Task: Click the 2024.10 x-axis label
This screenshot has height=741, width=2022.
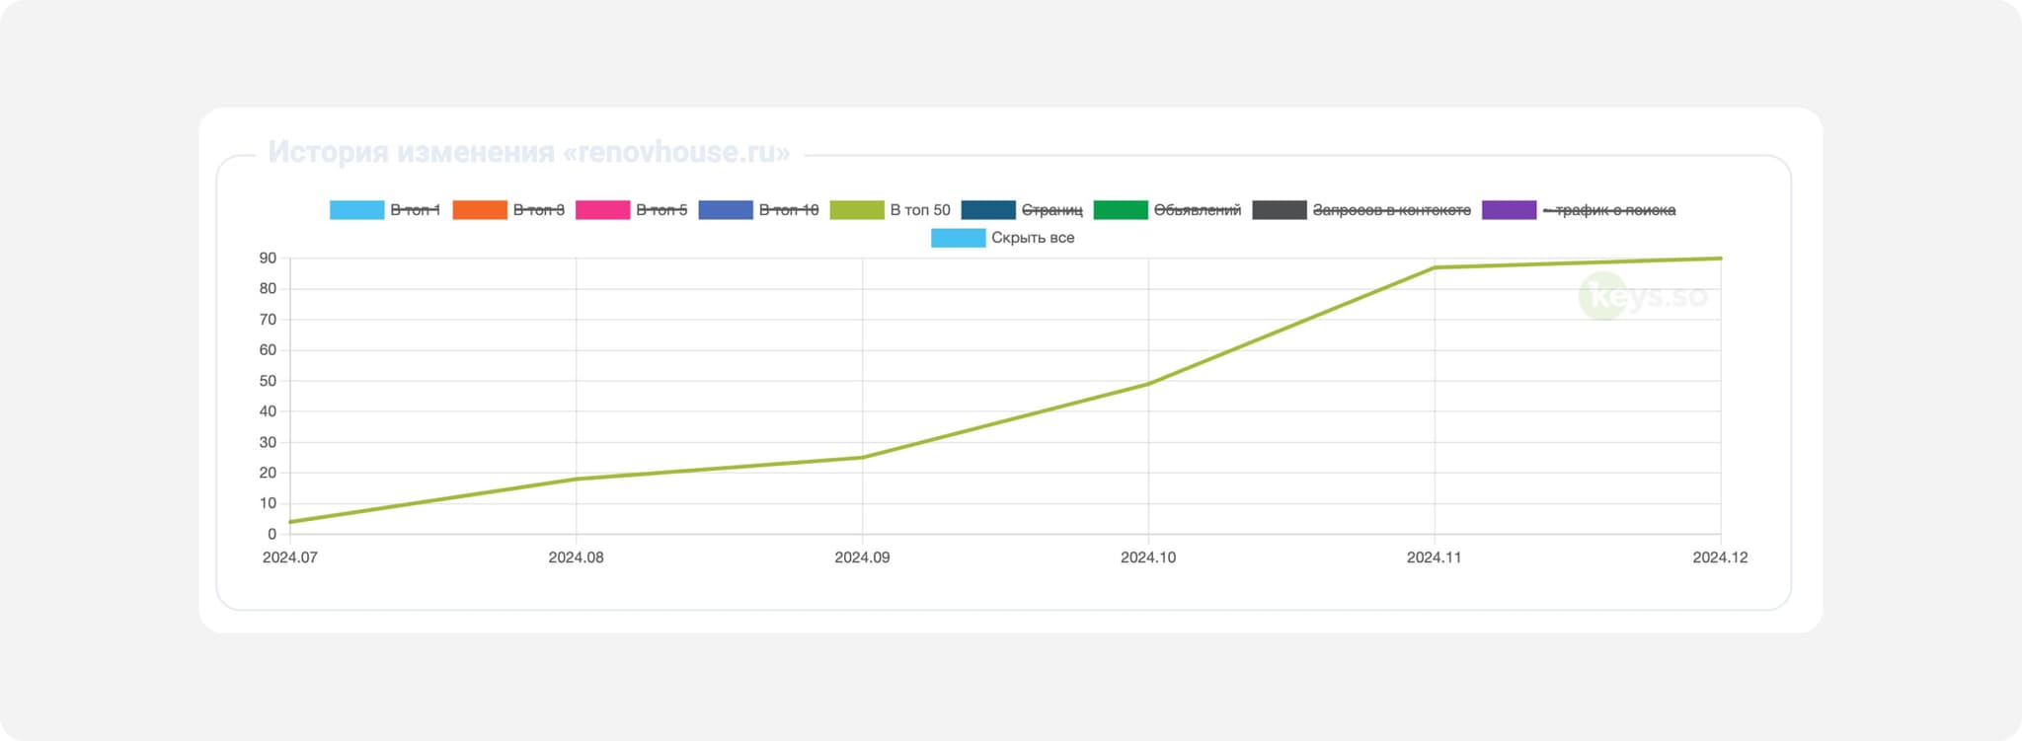Action: [1148, 557]
